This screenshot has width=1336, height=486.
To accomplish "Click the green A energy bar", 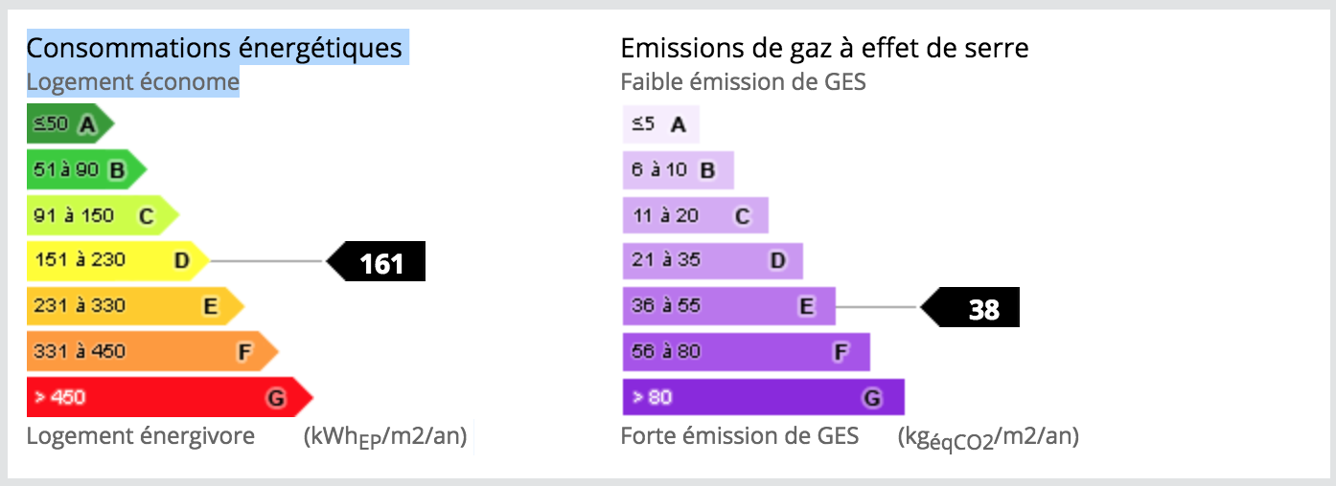I will pos(70,123).
